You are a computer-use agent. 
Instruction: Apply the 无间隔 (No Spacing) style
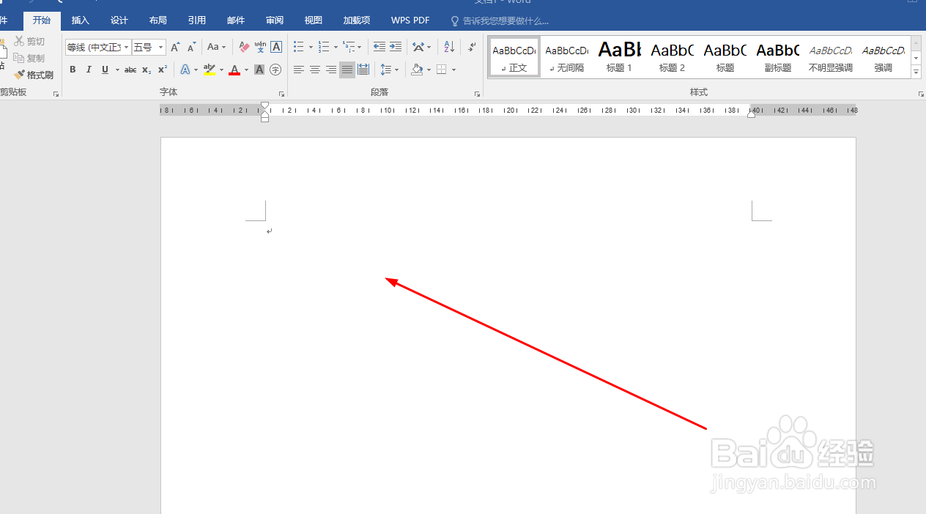tap(567, 57)
